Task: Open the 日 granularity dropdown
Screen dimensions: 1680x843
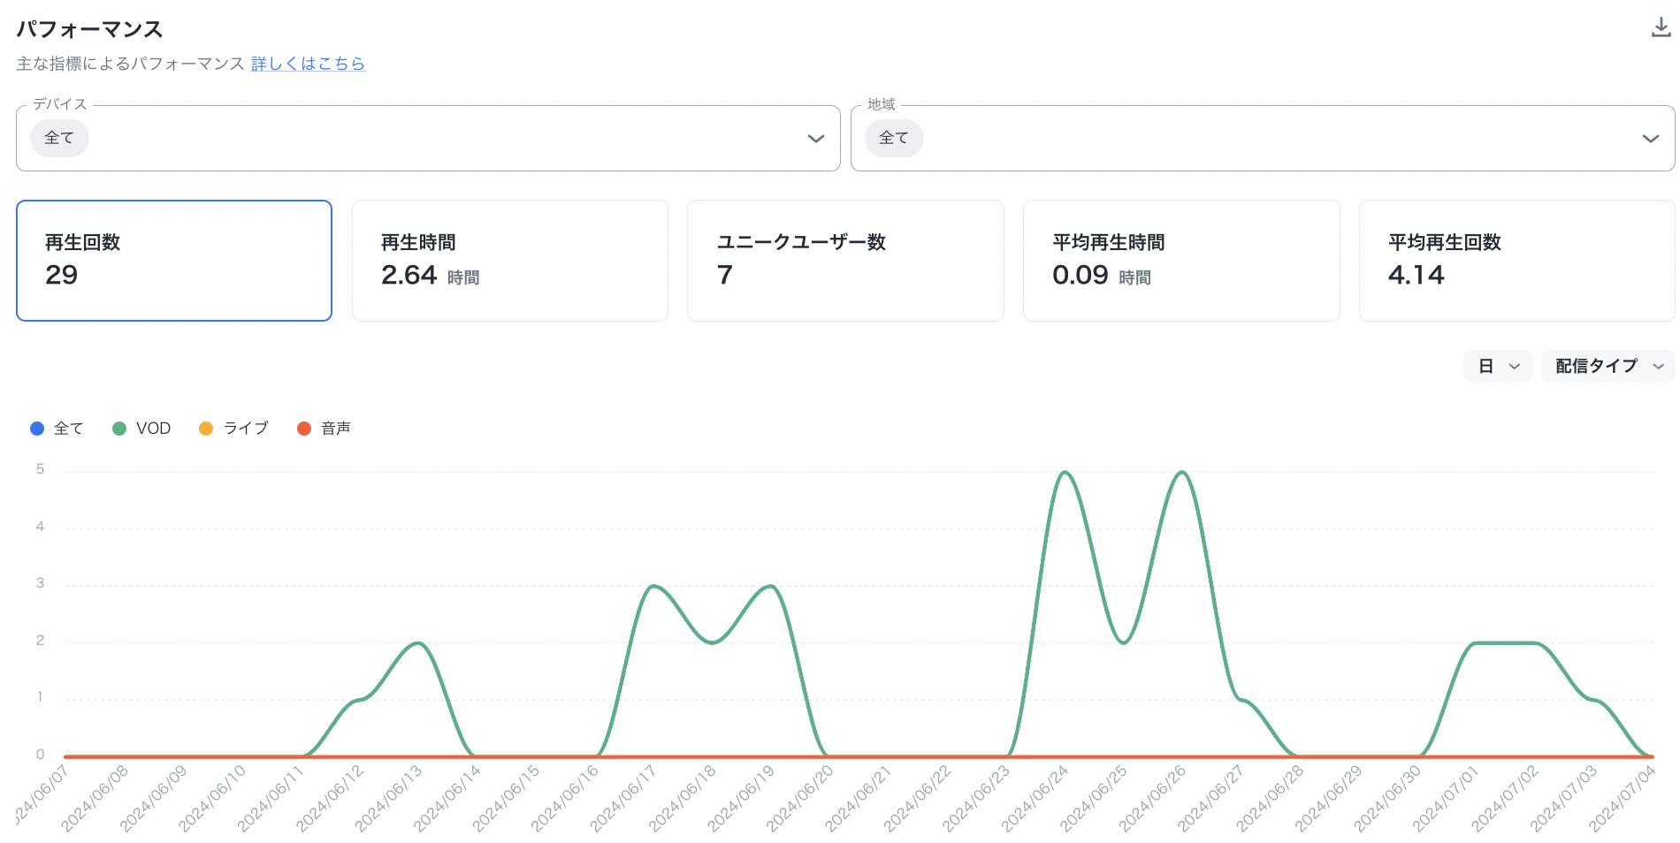Action: [1497, 366]
